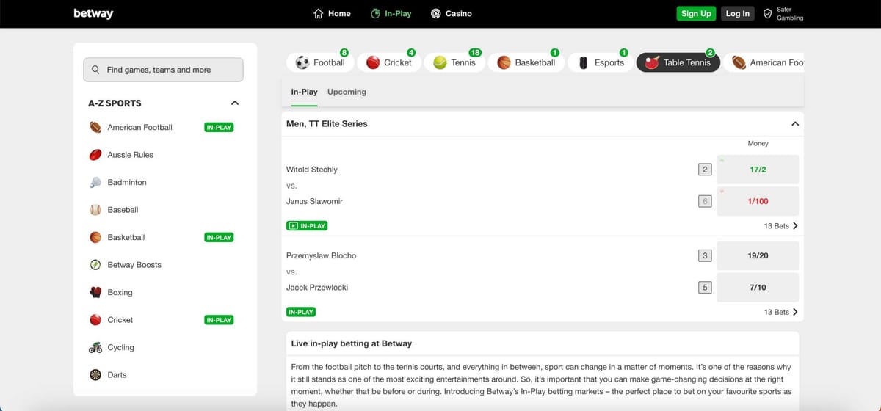
Task: Select the Football sport pill icon
Action: [x=303, y=63]
